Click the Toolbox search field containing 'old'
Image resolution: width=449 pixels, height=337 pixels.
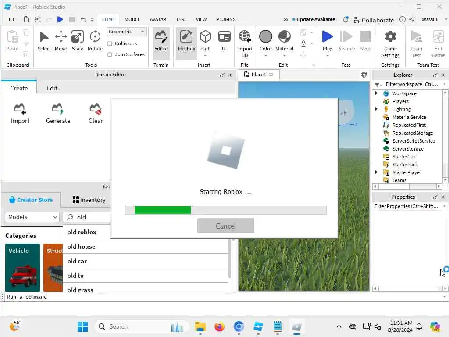87,217
